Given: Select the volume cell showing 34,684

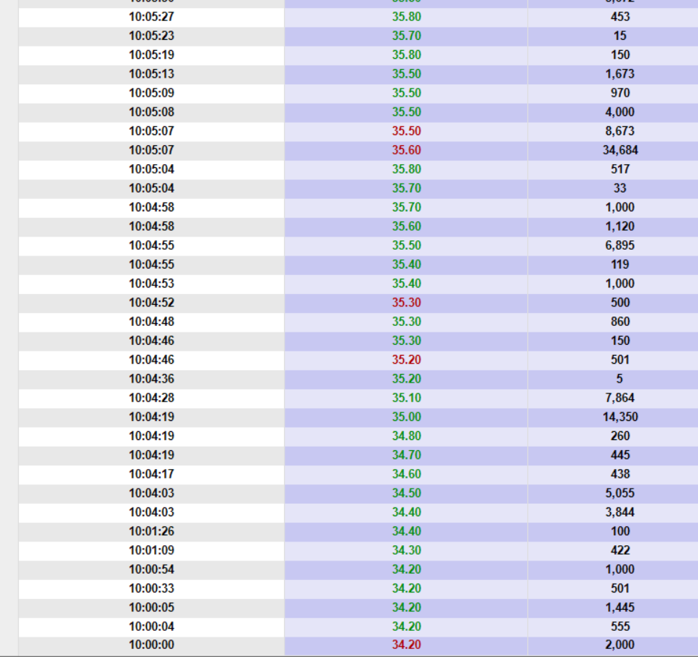Looking at the screenshot, I should coord(620,150).
